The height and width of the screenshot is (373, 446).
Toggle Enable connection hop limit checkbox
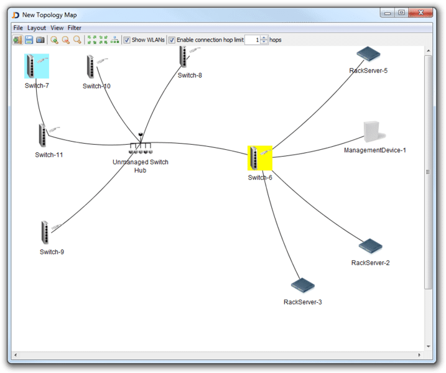coord(172,40)
